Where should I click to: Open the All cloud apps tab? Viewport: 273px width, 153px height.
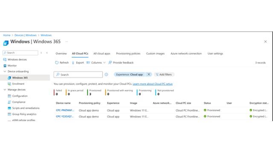(102, 54)
